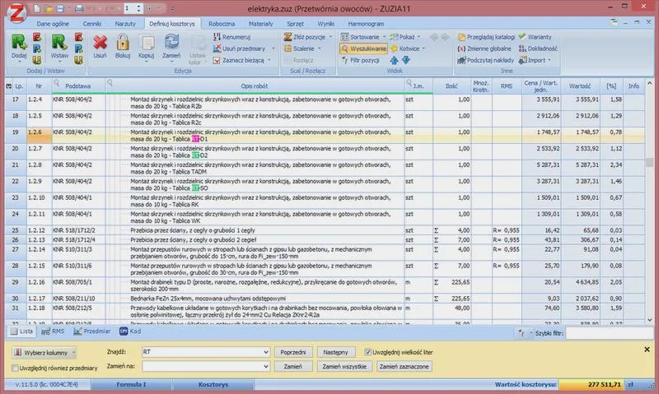Click Usuń przedmiary in the ribbon
Image resolution: width=659 pixels, height=394 pixels.
tap(239, 49)
